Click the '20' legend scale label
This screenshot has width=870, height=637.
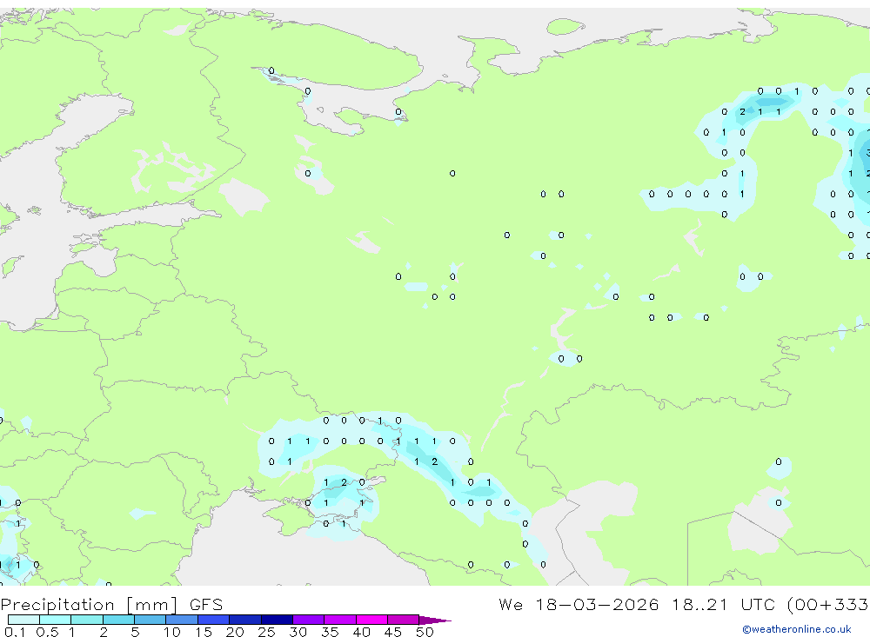tap(235, 632)
